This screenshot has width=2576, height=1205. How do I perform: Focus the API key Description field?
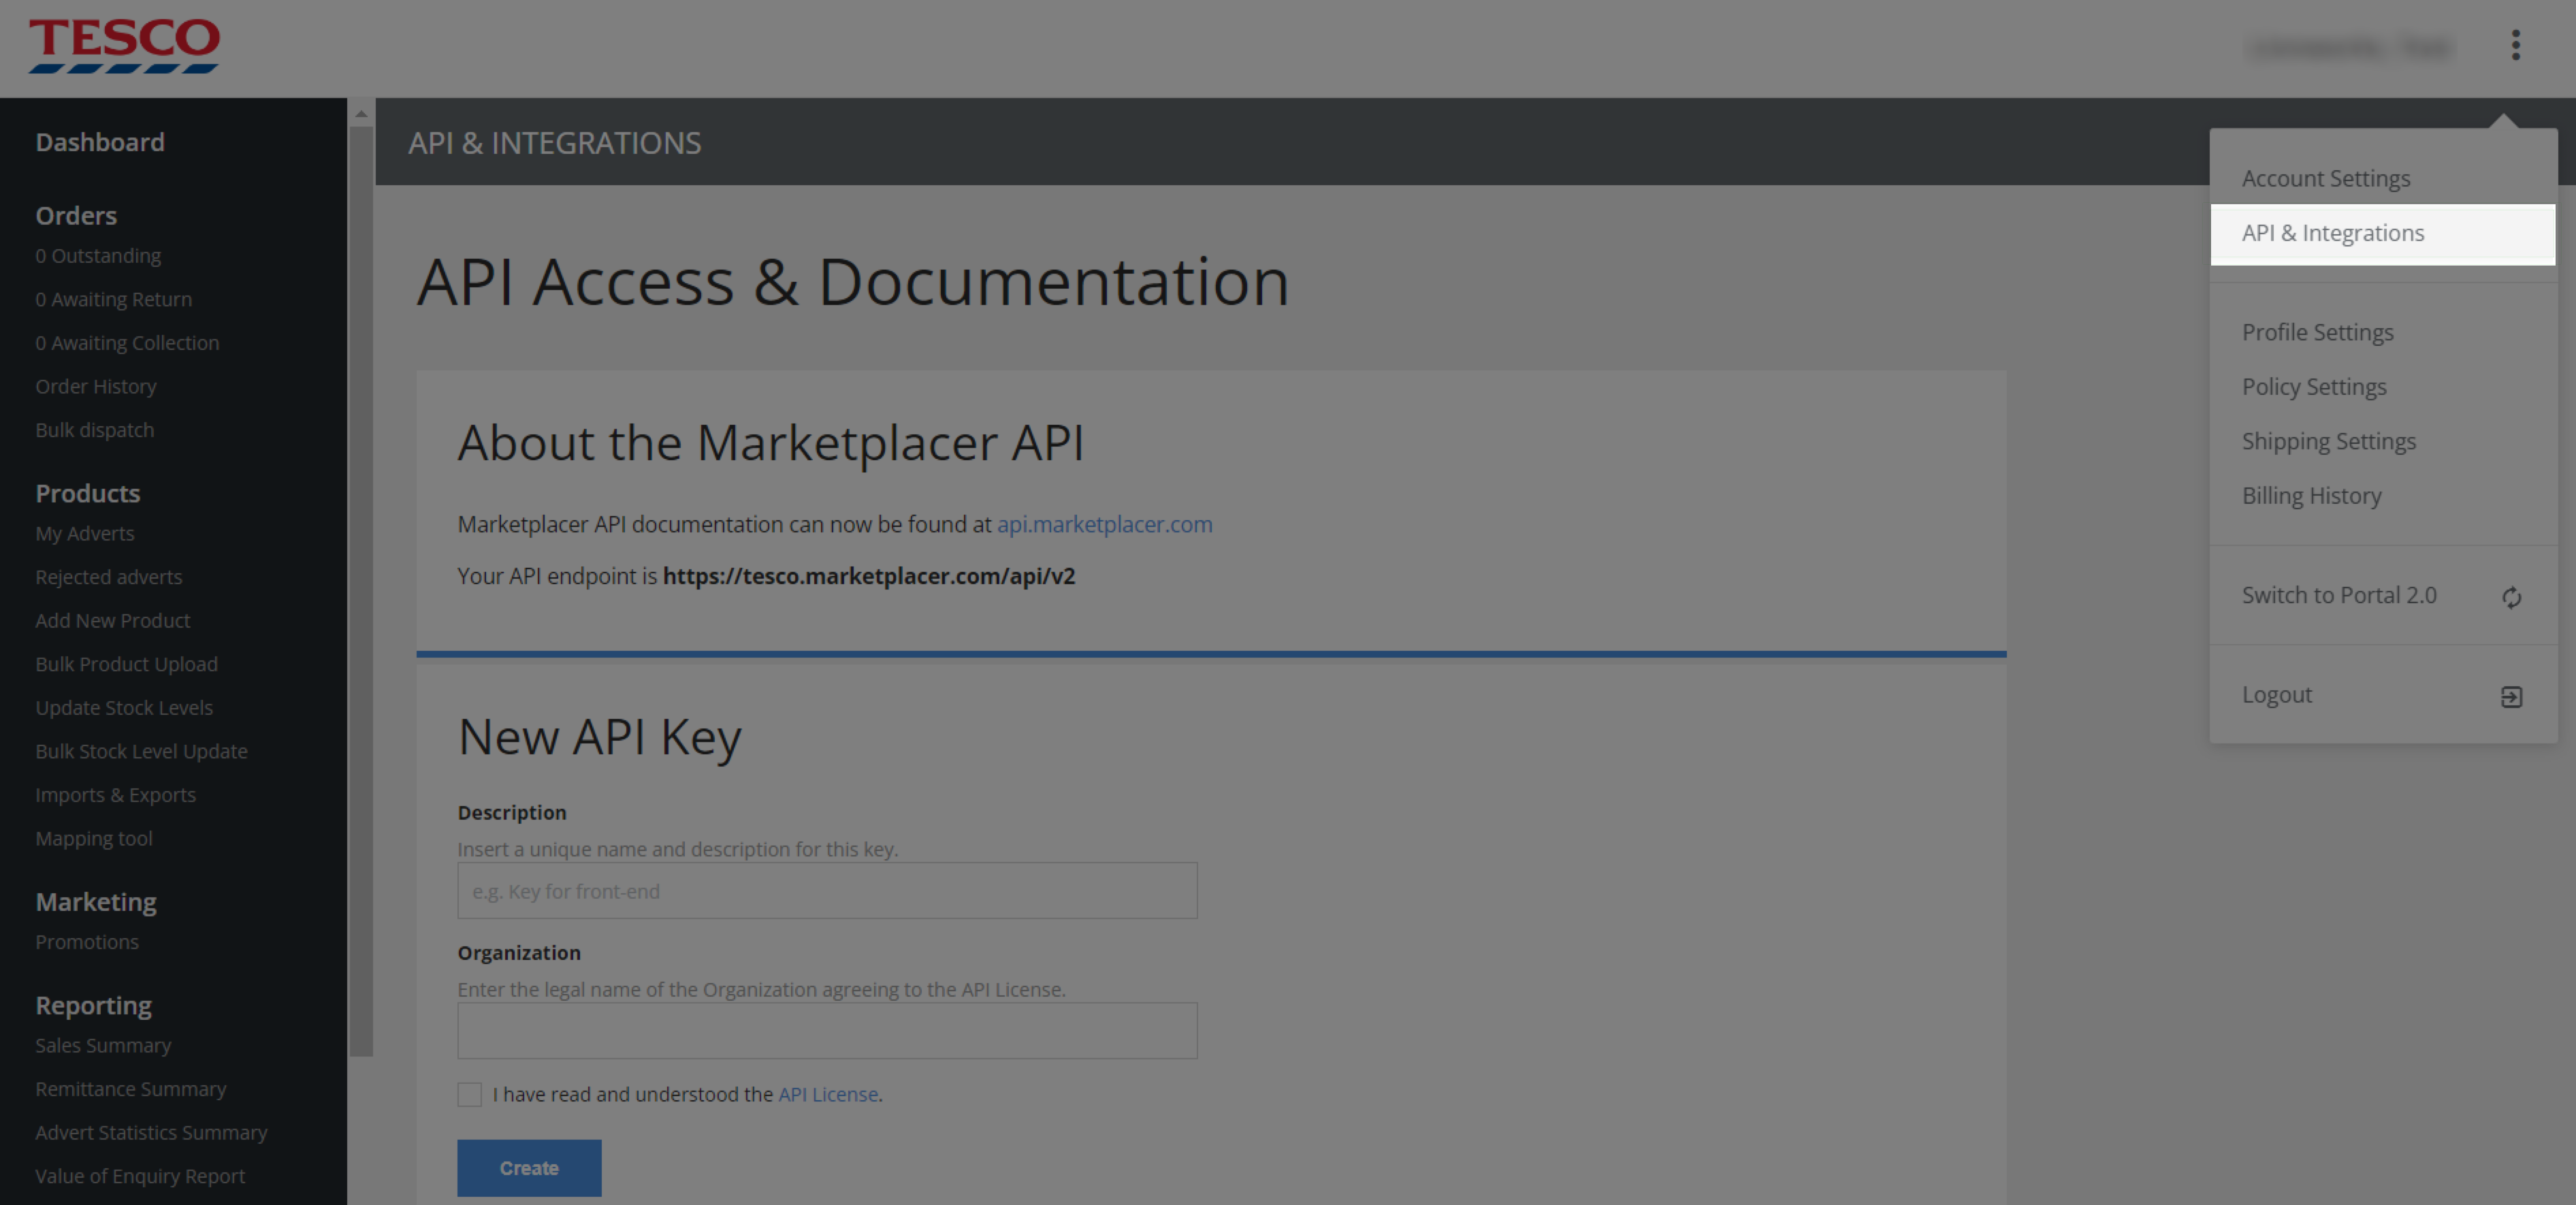tap(827, 891)
